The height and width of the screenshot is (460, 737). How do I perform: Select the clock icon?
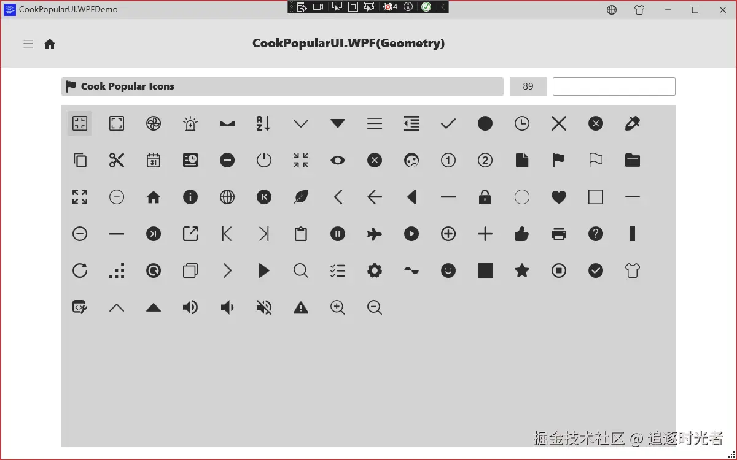522,123
